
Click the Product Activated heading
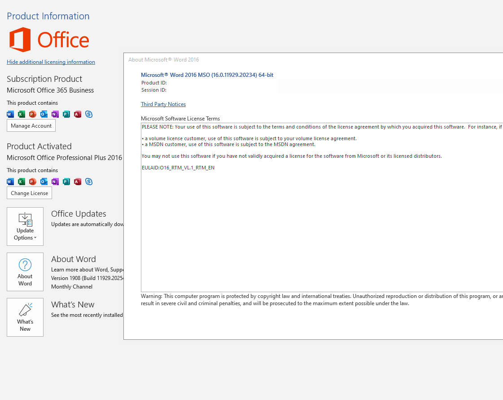coord(39,146)
